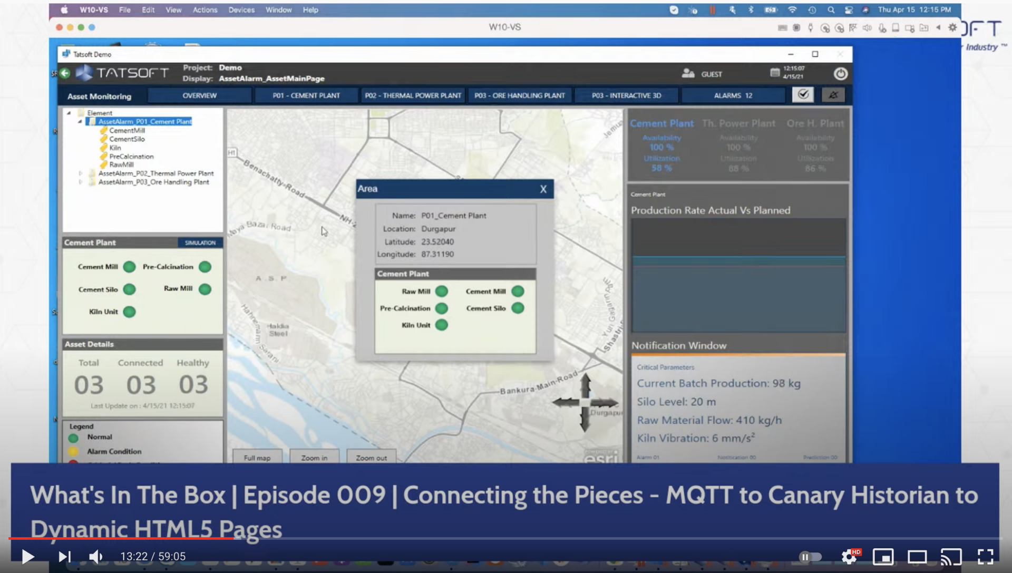Click Raw Mill green indicator in left panel
The width and height of the screenshot is (1012, 573).
click(x=205, y=289)
